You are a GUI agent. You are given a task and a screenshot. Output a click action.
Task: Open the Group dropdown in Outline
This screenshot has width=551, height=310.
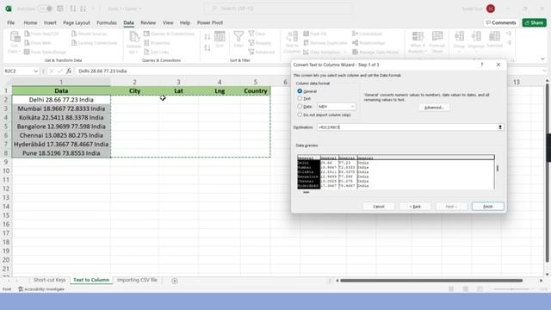click(459, 52)
